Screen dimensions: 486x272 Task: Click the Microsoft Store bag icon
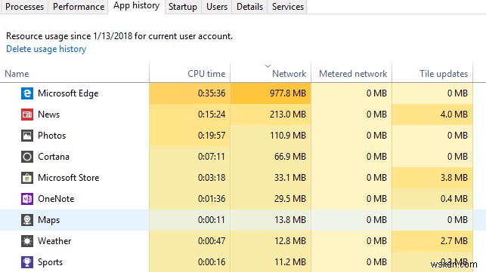point(27,178)
